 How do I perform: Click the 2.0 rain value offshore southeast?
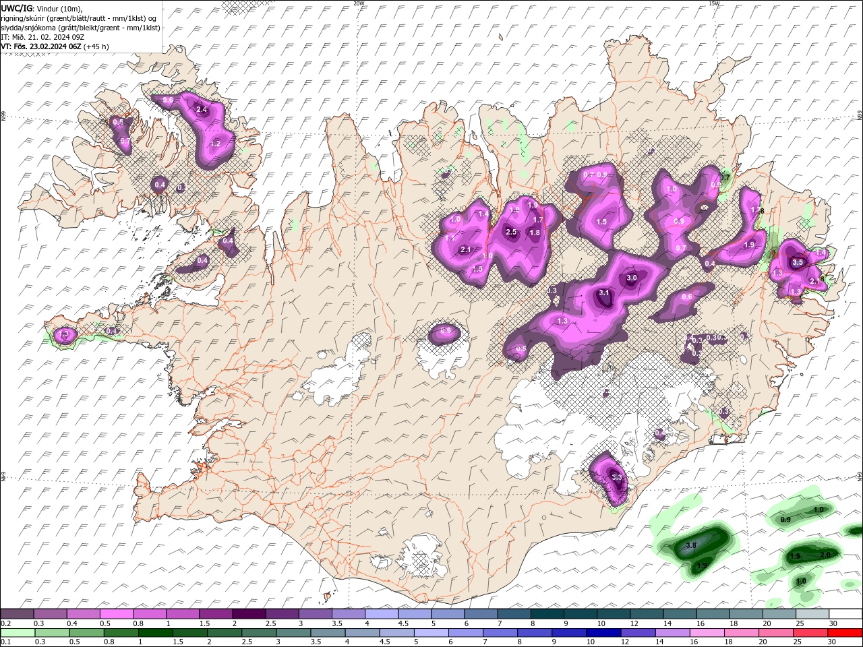point(825,555)
